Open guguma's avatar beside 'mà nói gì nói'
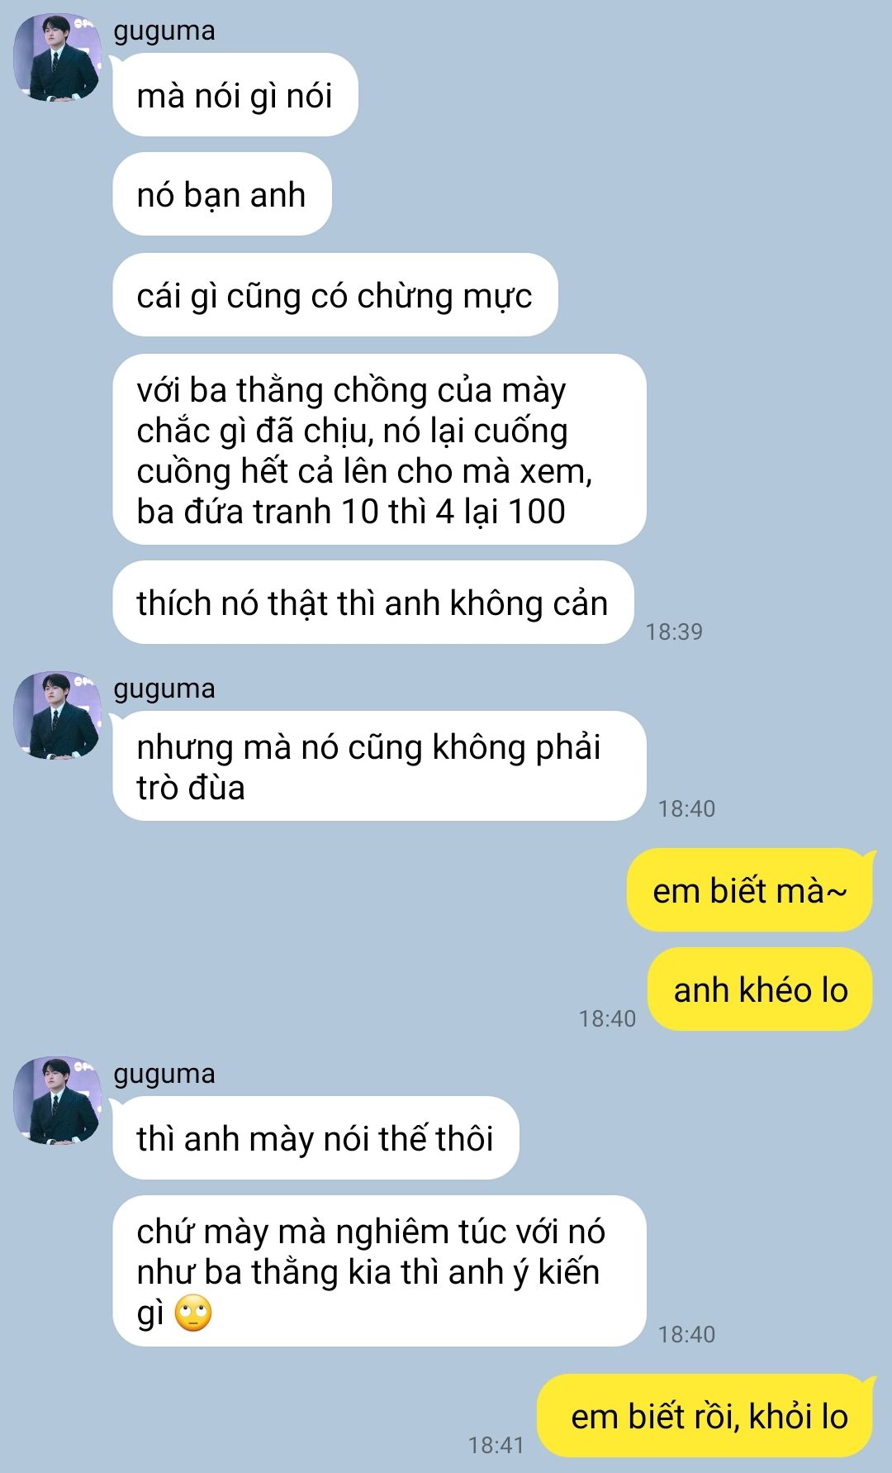 (57, 58)
